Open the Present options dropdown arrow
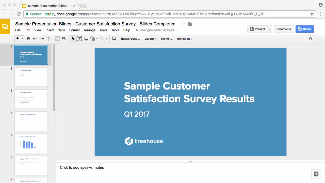Screen dimensions: 325x183 [270, 29]
